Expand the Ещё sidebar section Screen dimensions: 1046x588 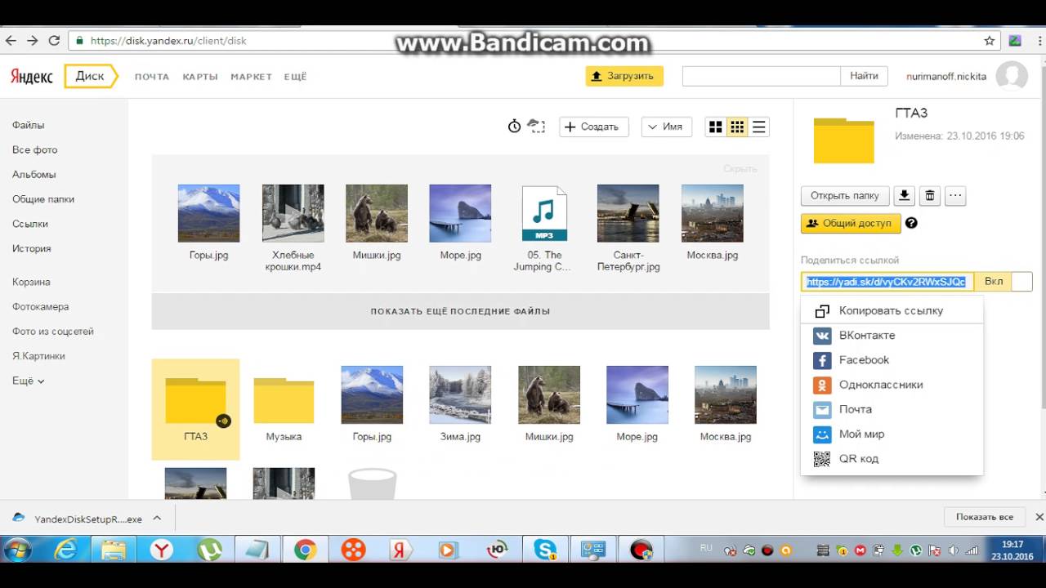tap(29, 381)
